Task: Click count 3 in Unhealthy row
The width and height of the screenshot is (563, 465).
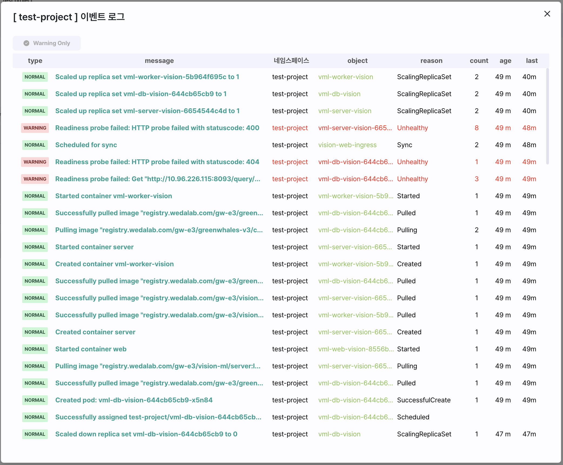Action: tap(477, 179)
